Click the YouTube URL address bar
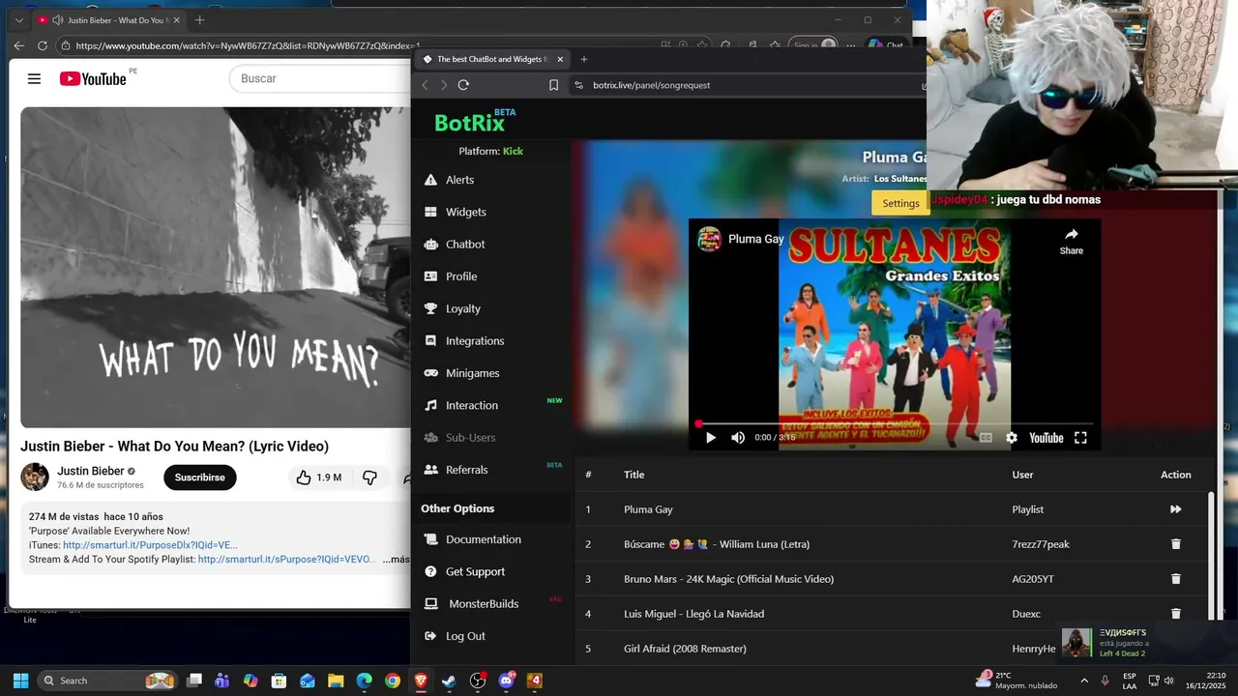This screenshot has width=1238, height=696. coord(248,45)
